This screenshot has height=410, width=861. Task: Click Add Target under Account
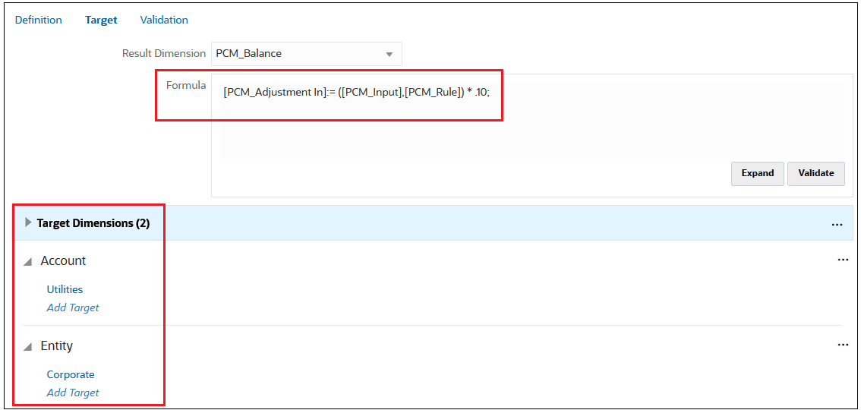tap(73, 307)
